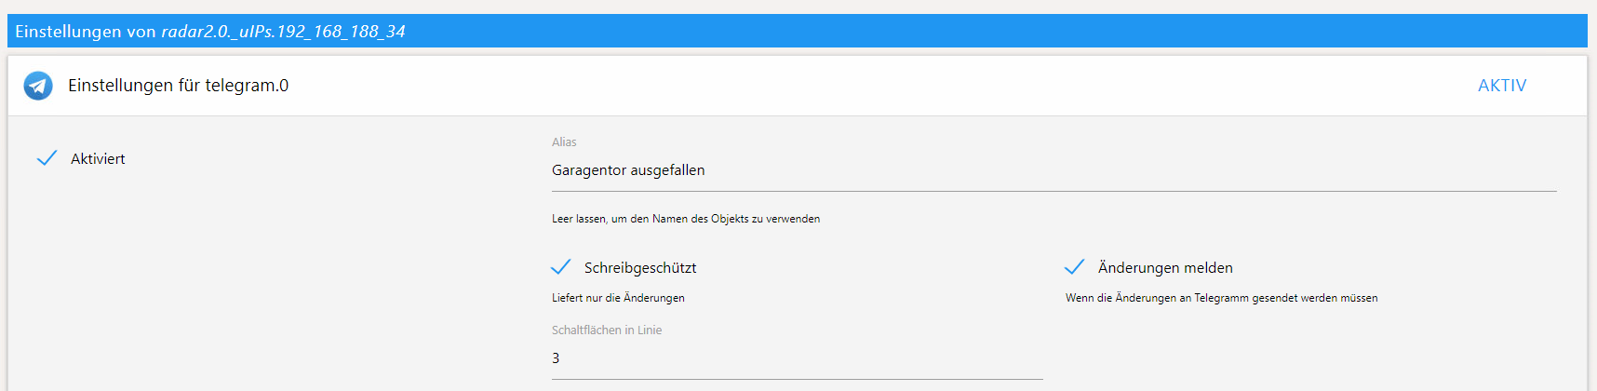1597x391 pixels.
Task: Click the Schreibgeschützt label text
Action: pyautogui.click(x=640, y=268)
